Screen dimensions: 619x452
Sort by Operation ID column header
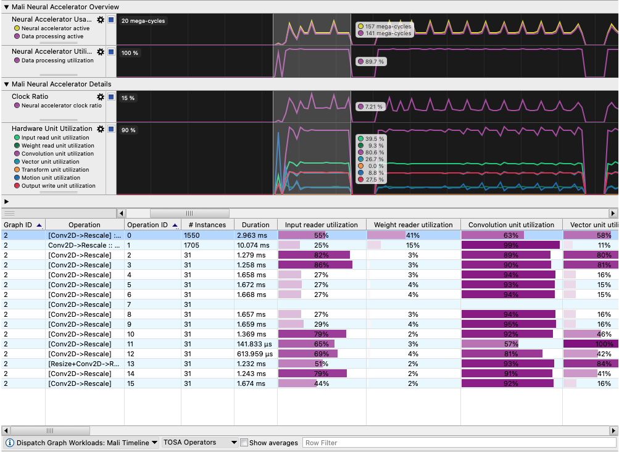click(152, 225)
